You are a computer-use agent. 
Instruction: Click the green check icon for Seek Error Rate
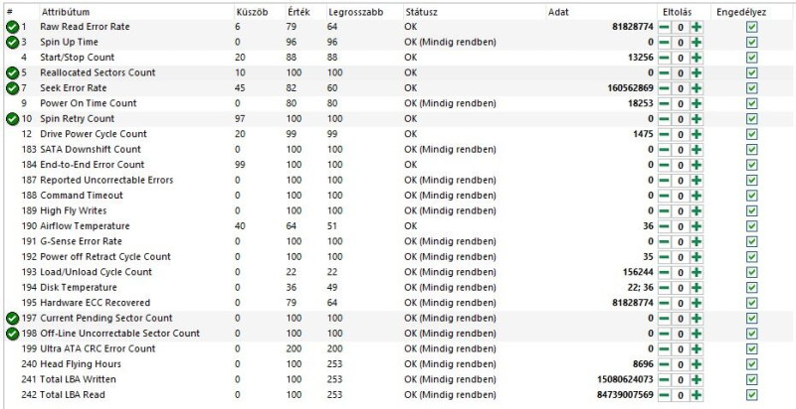coord(12,88)
